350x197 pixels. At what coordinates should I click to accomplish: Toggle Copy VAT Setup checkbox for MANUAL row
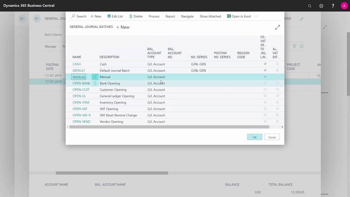click(265, 77)
